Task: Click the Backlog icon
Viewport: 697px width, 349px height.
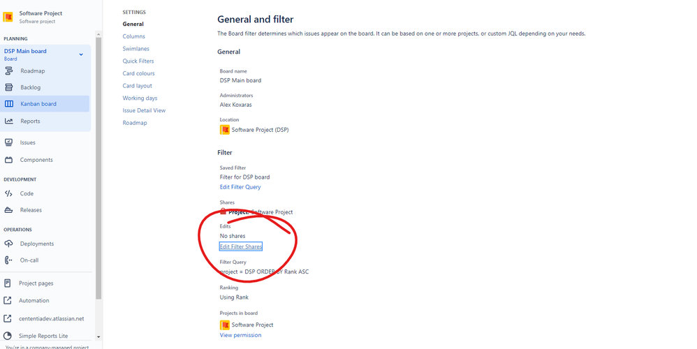Action: point(8,87)
